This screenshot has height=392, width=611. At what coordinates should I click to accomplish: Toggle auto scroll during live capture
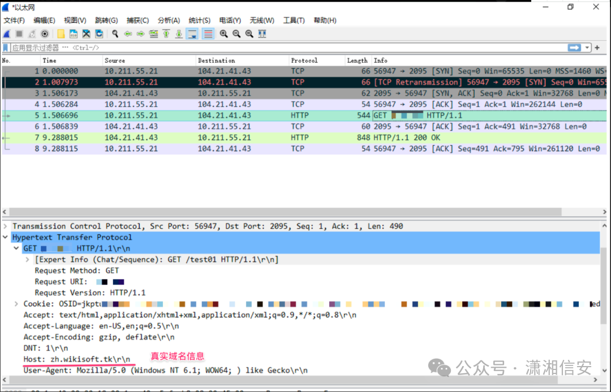(192, 33)
